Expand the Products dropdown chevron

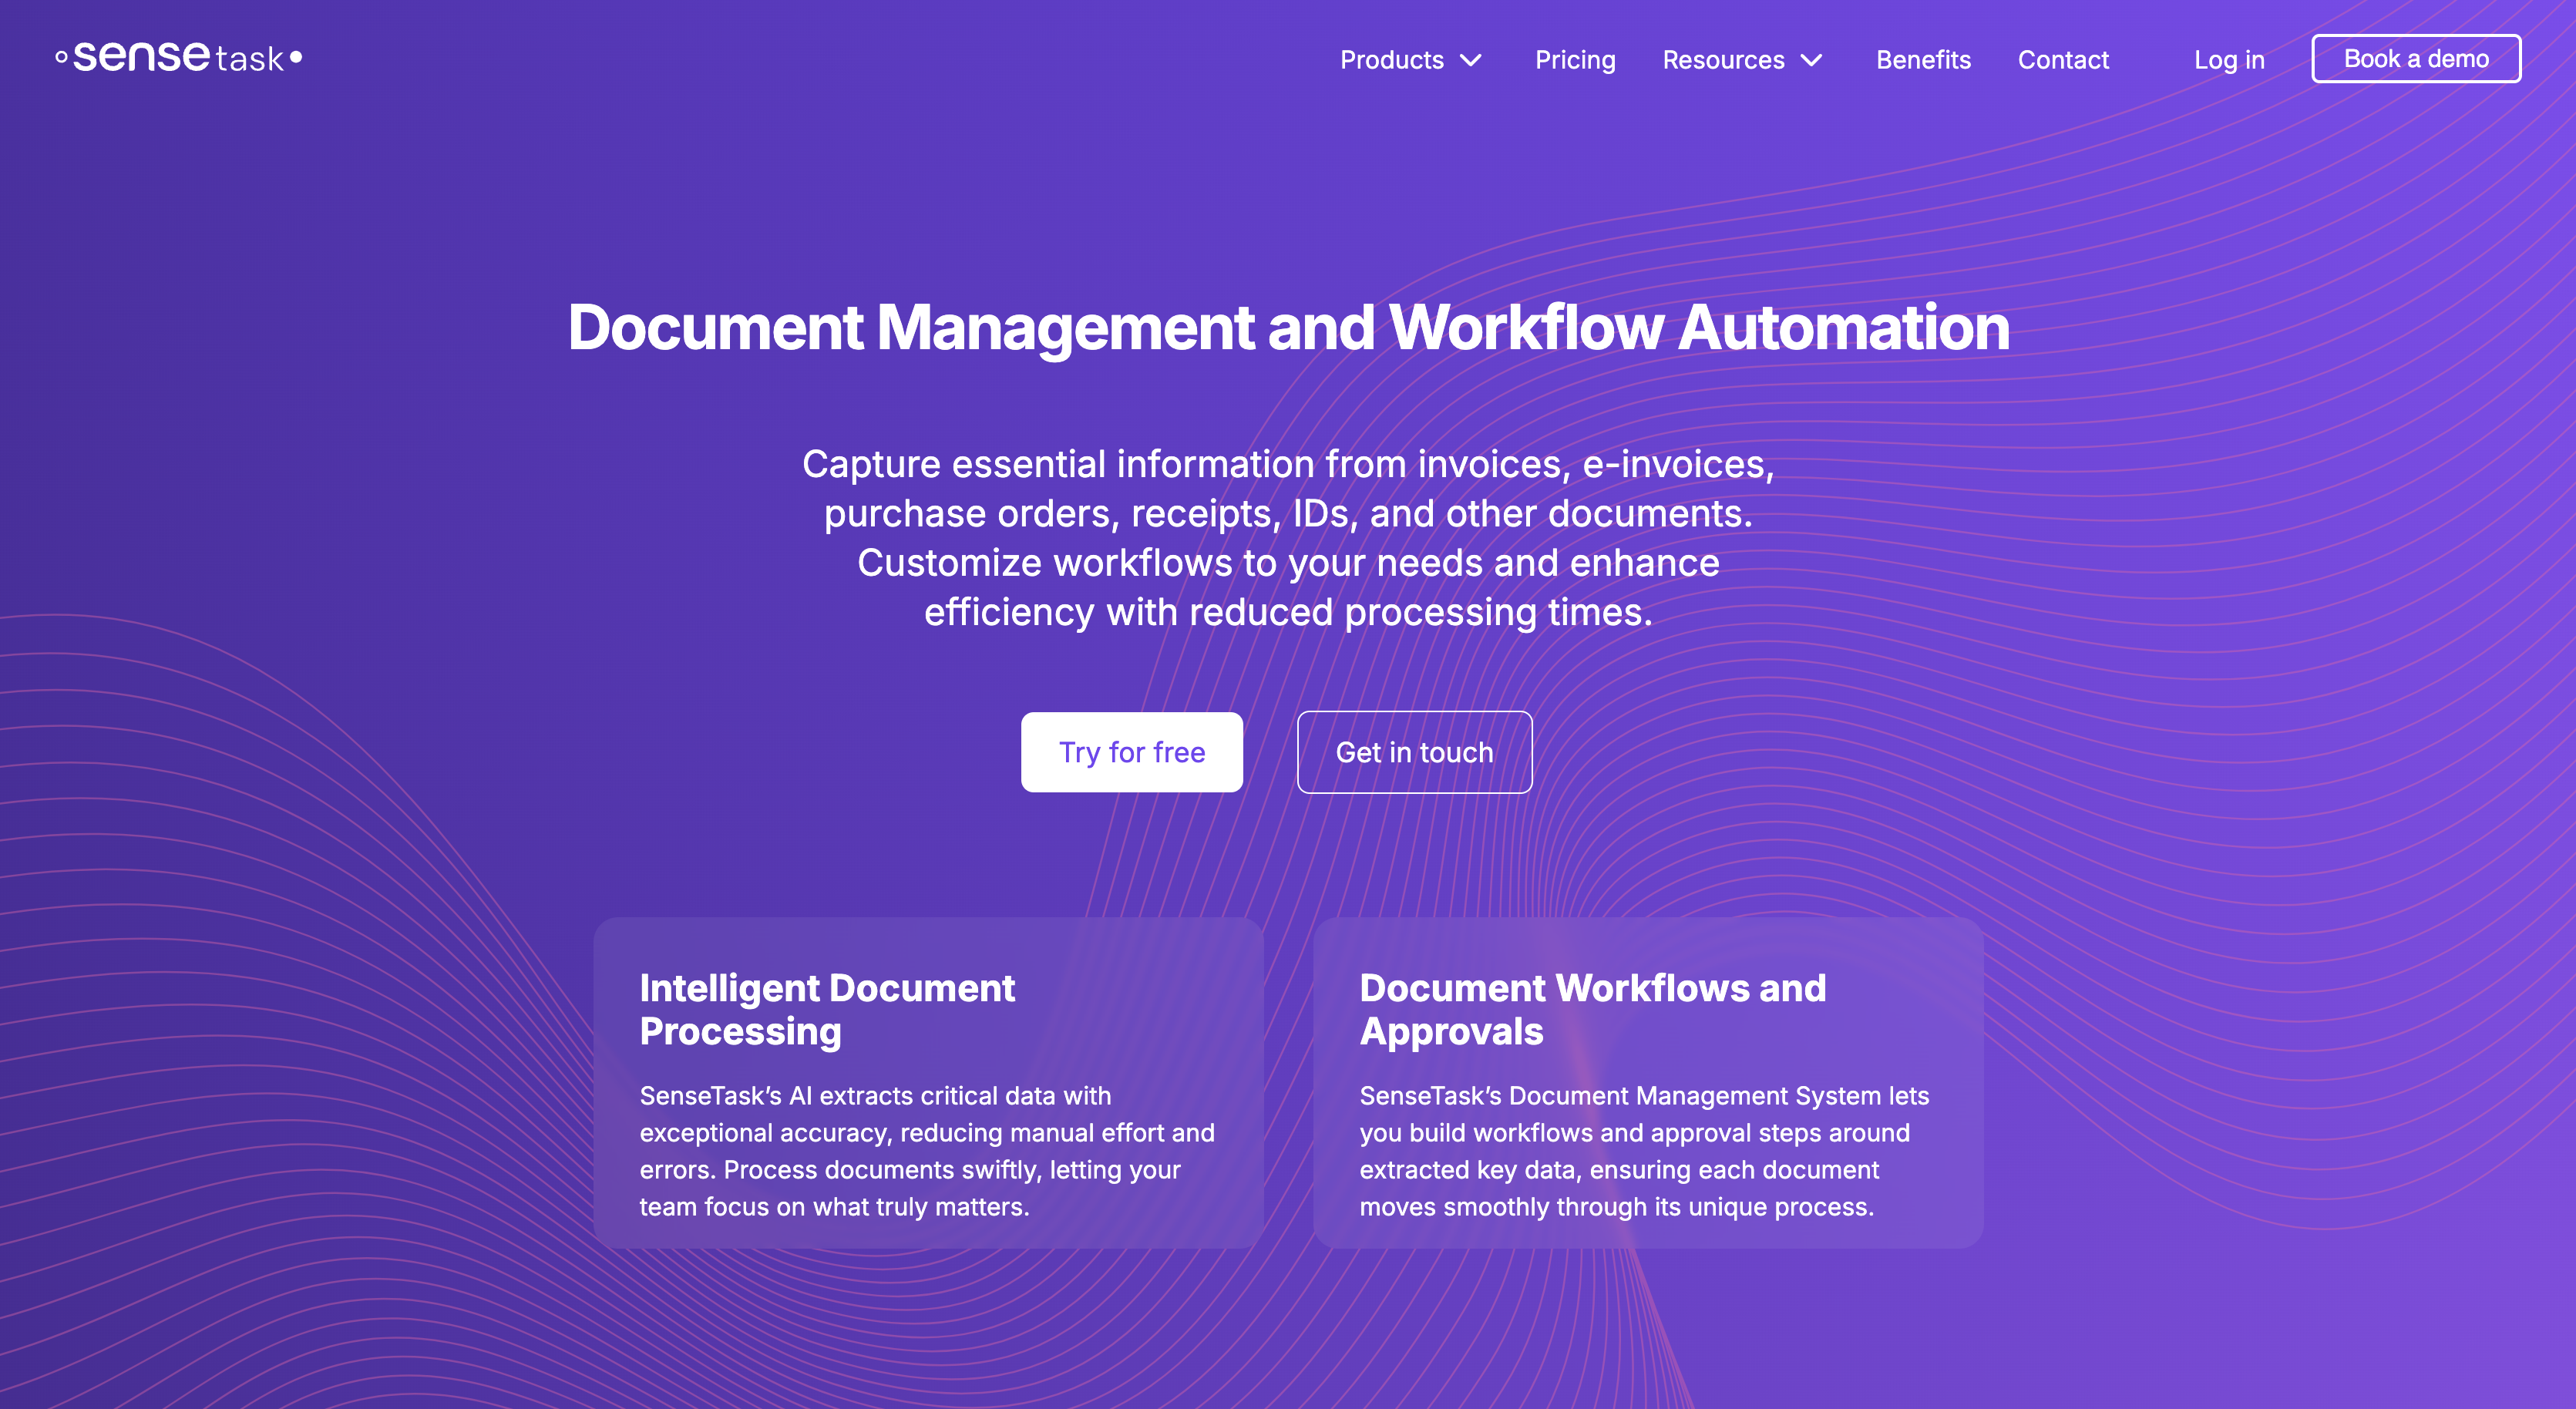point(1470,60)
